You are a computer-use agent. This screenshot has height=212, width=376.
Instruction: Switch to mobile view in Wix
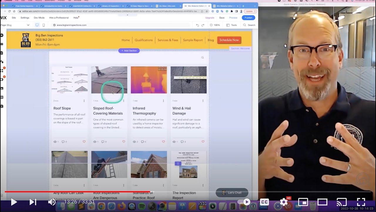[x=43, y=25]
